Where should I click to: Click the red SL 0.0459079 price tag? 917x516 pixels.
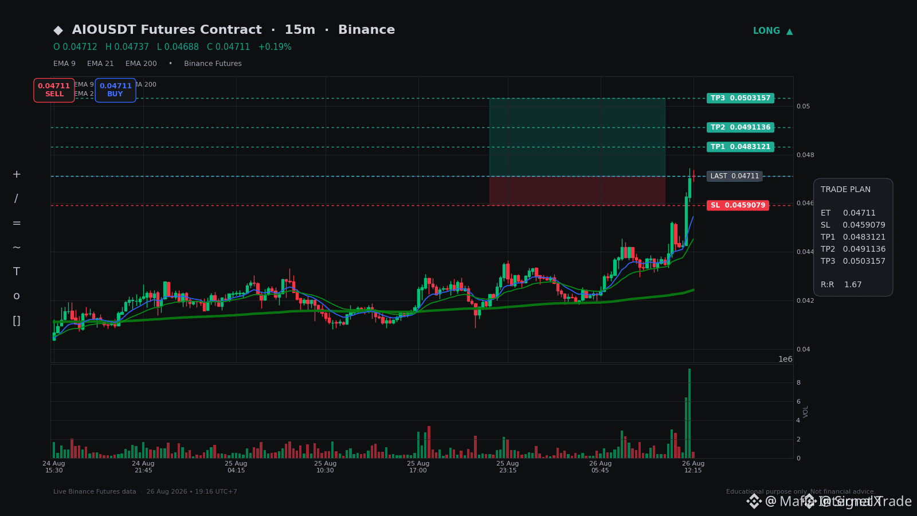[x=738, y=205]
